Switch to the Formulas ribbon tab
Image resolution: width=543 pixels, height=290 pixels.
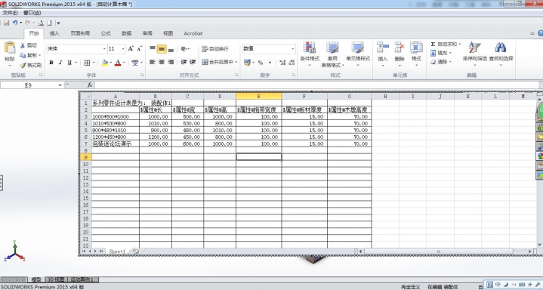[106, 34]
